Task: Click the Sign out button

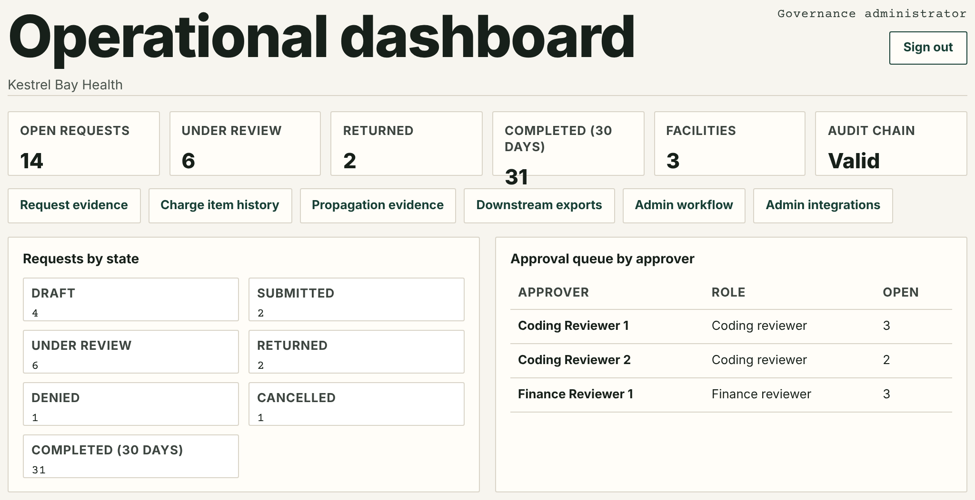Action: click(928, 48)
